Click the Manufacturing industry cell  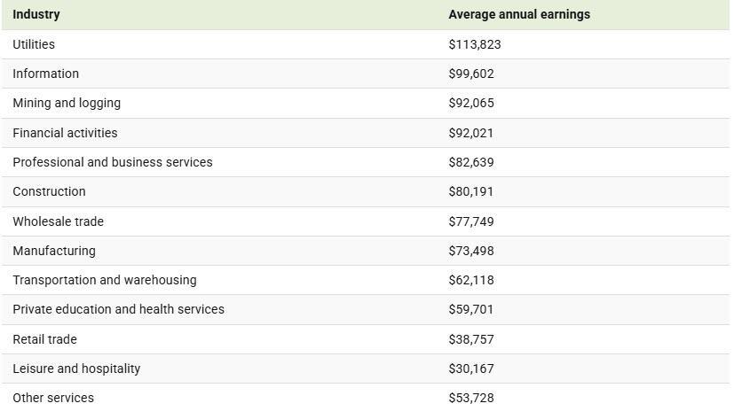pyautogui.click(x=54, y=251)
